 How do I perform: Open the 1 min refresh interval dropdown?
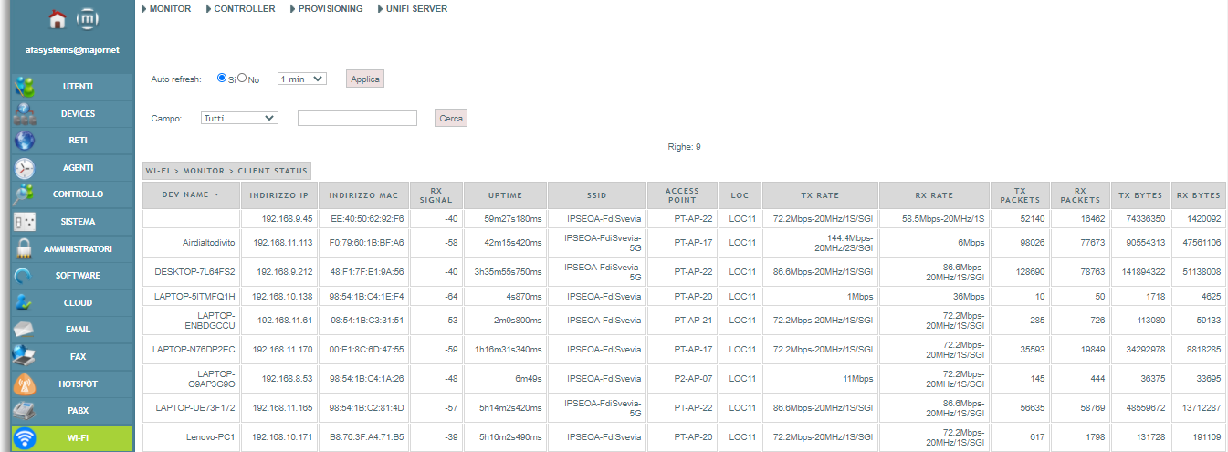[x=301, y=79]
